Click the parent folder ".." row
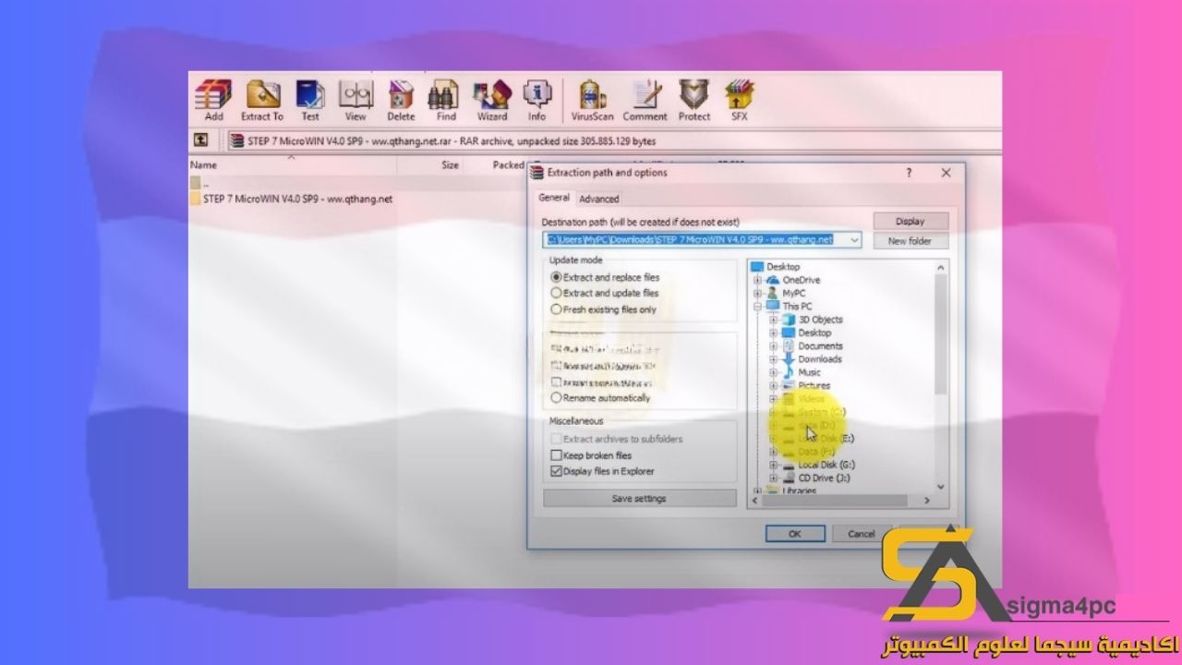 tap(200, 183)
